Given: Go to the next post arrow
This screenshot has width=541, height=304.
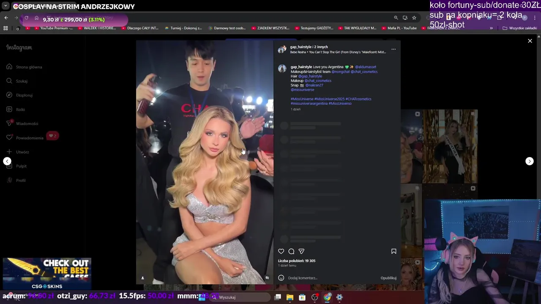Looking at the screenshot, I should 529,161.
